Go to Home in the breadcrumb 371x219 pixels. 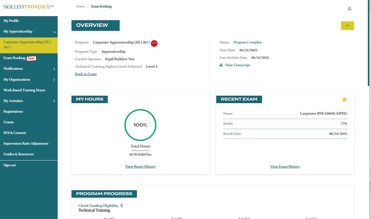(80, 6)
